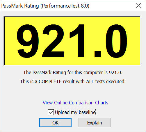146x132 pixels.
Task: Click the Explain button
Action: pyautogui.click(x=95, y=122)
